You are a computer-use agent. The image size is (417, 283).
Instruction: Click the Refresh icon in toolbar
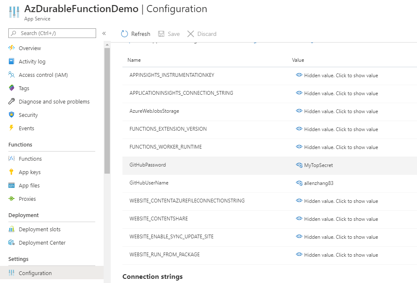click(125, 34)
